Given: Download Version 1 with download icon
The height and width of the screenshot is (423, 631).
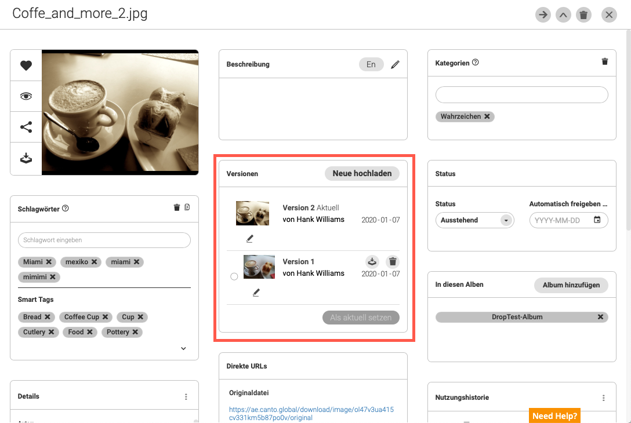Looking at the screenshot, I should [372, 262].
